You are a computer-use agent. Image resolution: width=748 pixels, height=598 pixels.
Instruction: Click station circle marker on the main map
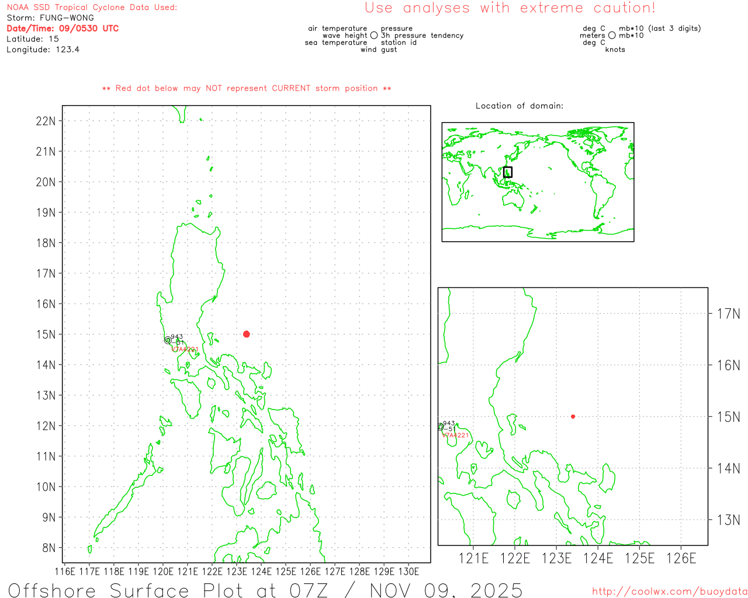click(168, 340)
